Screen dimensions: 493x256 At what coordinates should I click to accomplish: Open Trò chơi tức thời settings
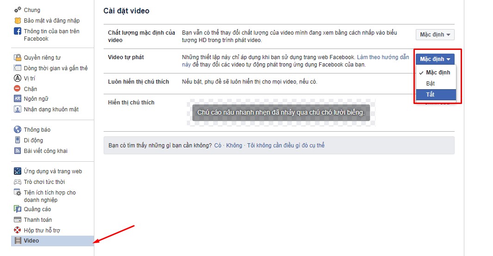[44, 182]
